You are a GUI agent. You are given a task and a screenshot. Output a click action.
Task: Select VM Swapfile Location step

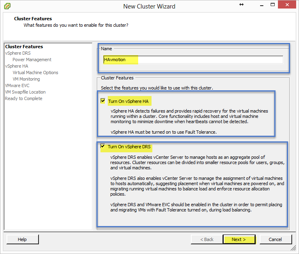coord(25,92)
